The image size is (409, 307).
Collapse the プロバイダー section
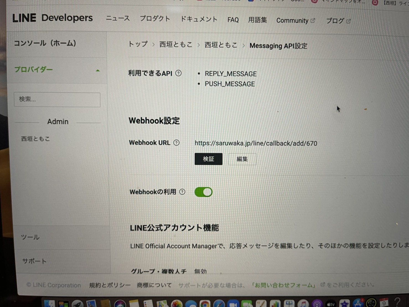(57, 70)
